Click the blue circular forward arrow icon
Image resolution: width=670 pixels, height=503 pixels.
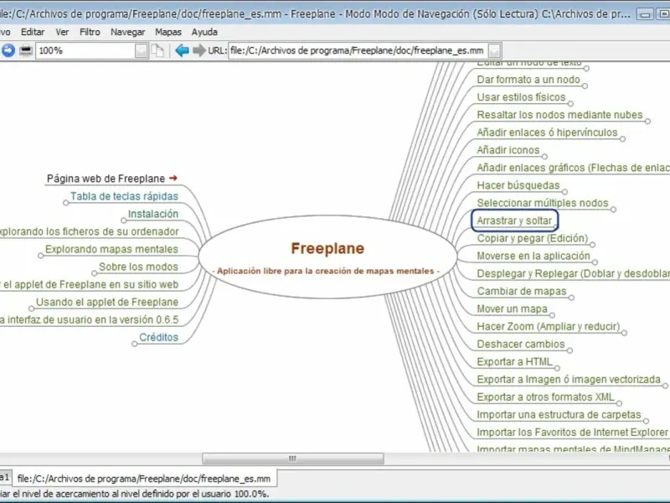pyautogui.click(x=8, y=50)
